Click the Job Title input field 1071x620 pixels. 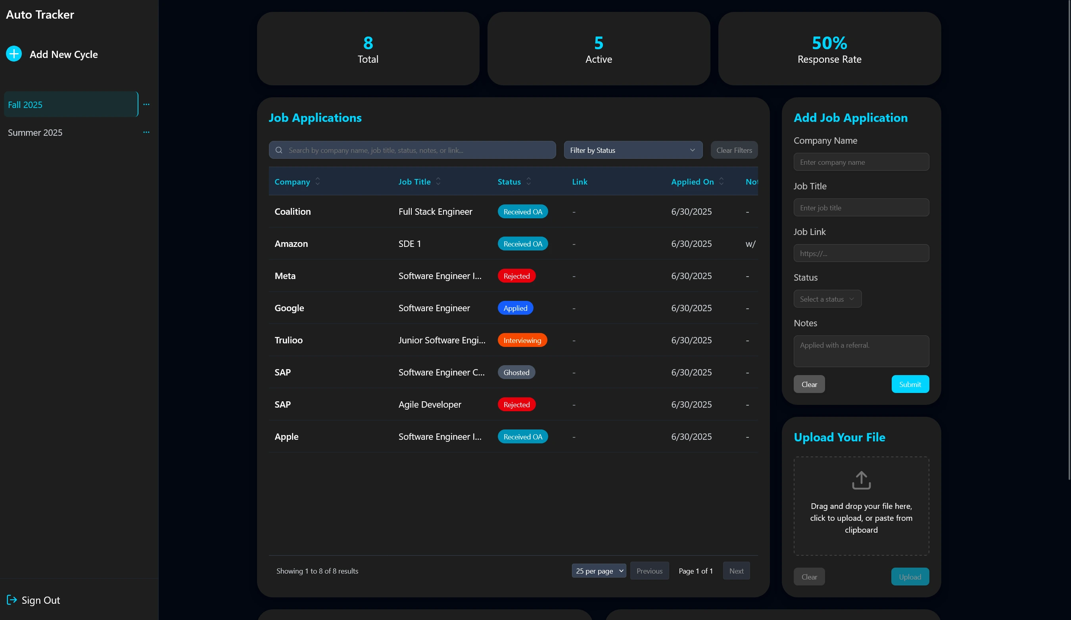tap(861, 208)
